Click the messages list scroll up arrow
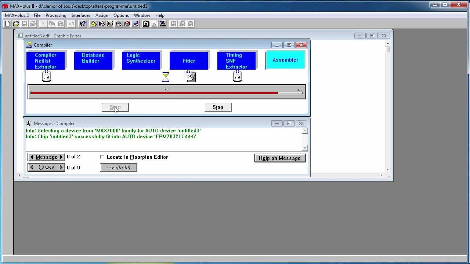 (x=305, y=131)
